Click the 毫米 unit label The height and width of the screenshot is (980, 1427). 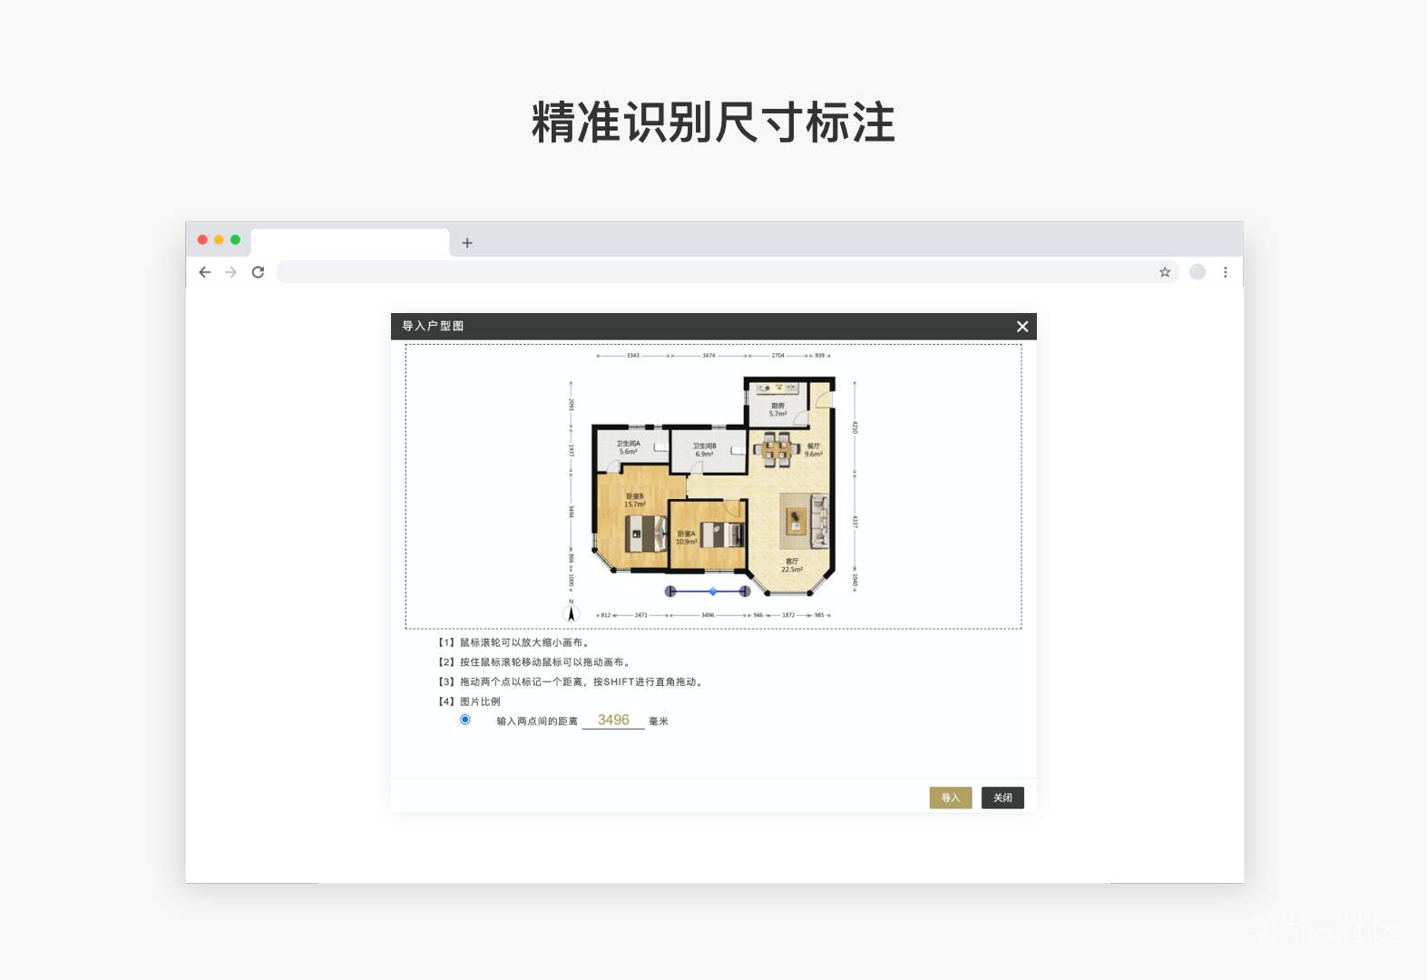[659, 721]
